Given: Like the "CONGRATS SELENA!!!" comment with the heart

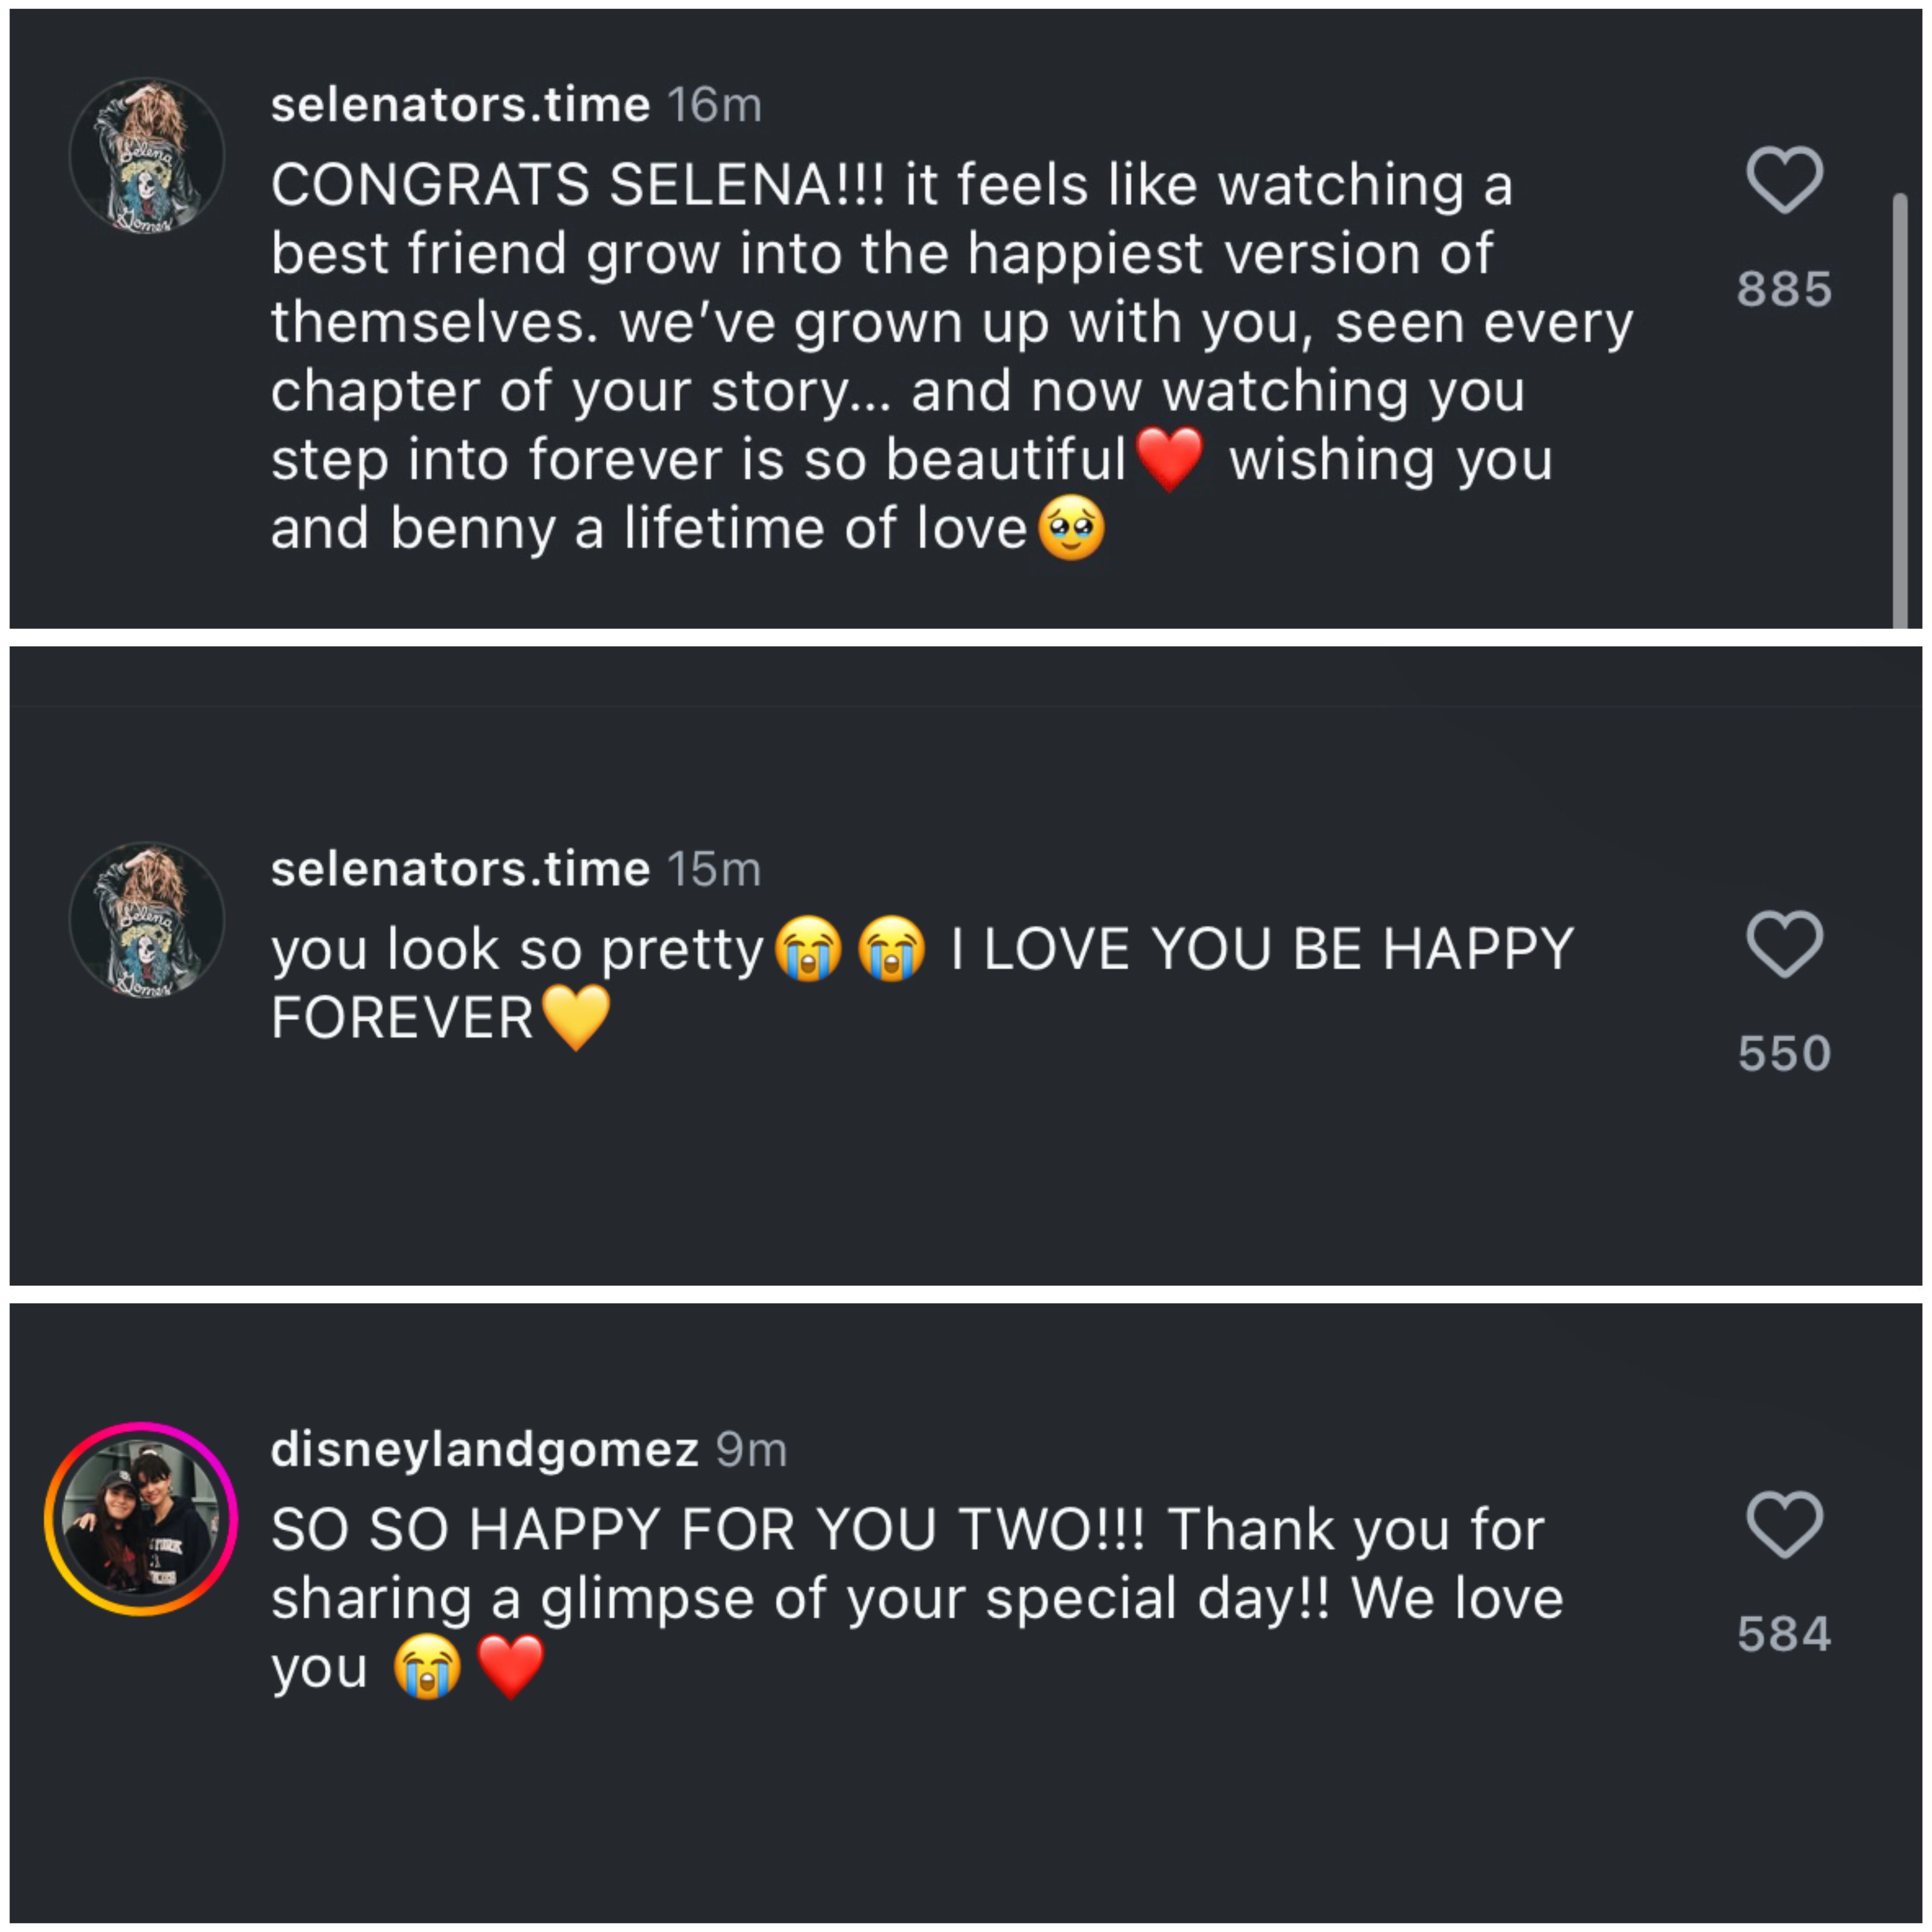Looking at the screenshot, I should pos(1784,180).
